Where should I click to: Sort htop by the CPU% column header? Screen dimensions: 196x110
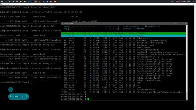click(x=114, y=33)
